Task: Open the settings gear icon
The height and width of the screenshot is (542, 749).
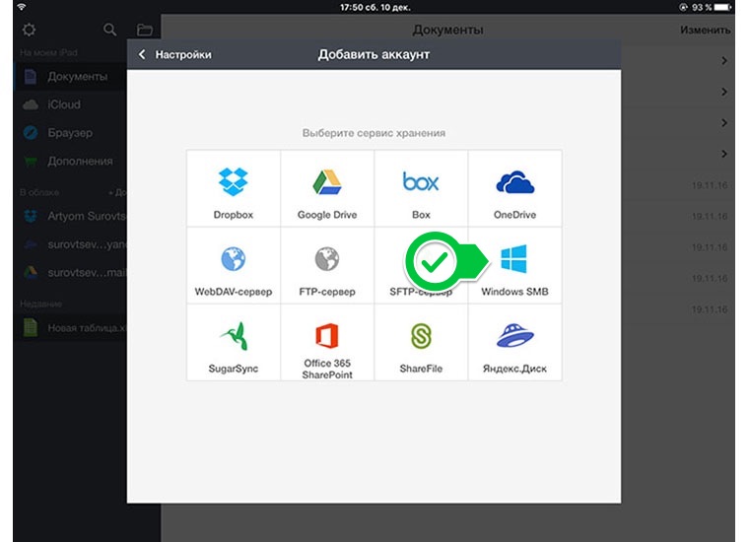Action: pyautogui.click(x=30, y=30)
